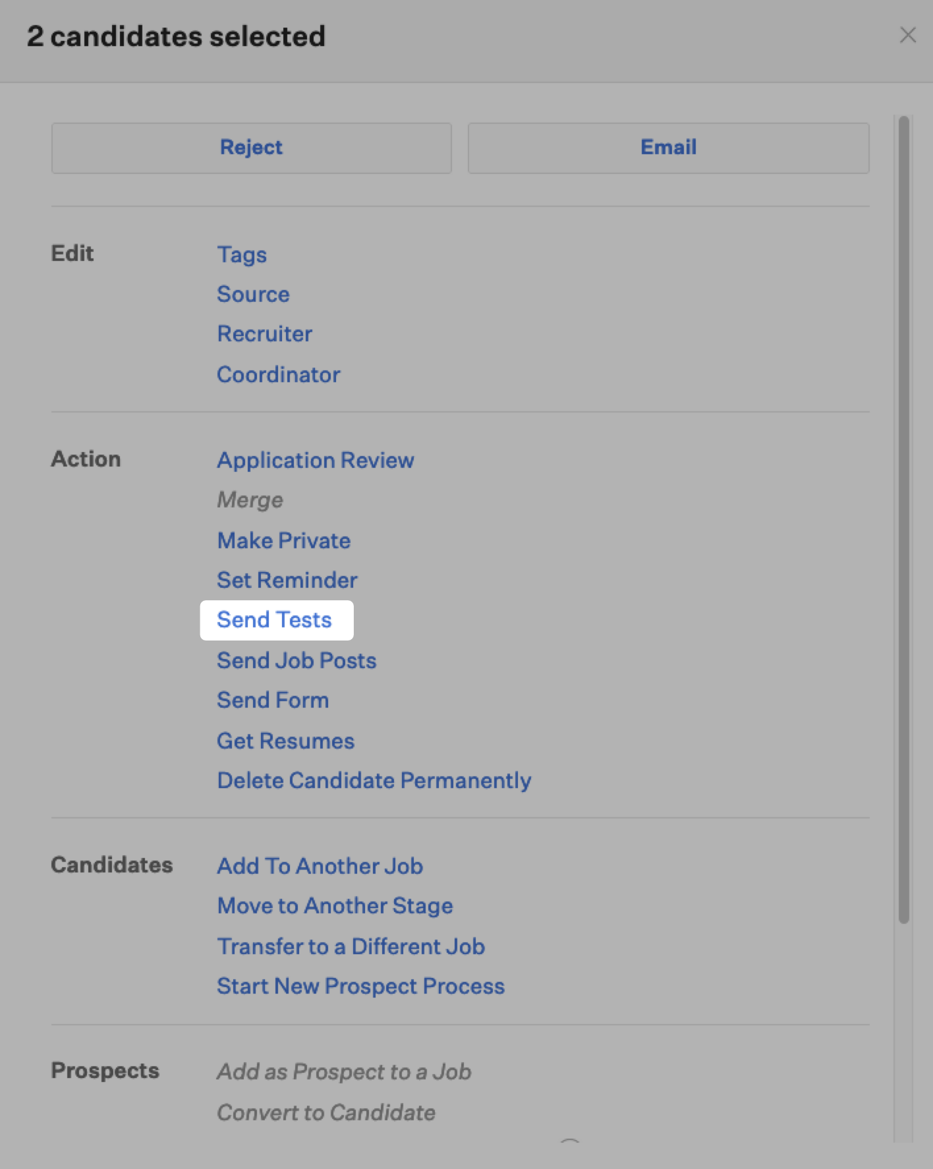Screen dimensions: 933x1169
Task: Edit the Coordinator assignment
Action: point(278,374)
